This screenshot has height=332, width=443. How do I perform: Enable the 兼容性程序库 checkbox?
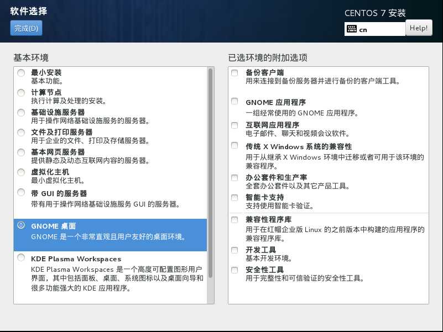234,220
